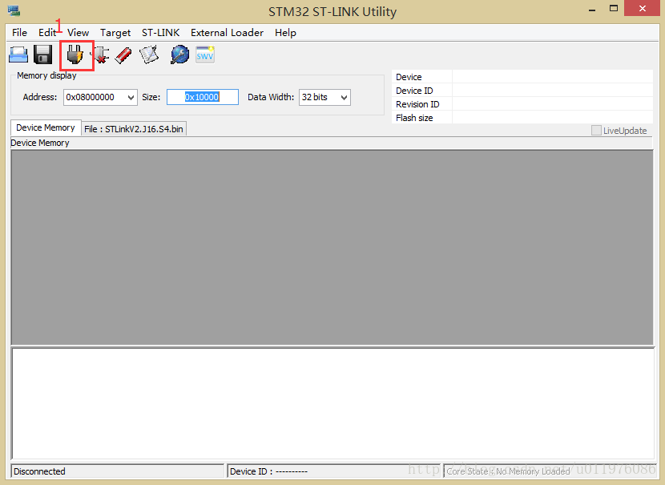
Task: Open the Target menu
Action: click(x=115, y=33)
